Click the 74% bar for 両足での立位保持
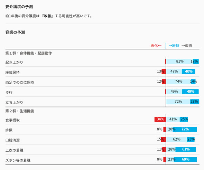Screen dimensions: 204x170 [178, 82]
